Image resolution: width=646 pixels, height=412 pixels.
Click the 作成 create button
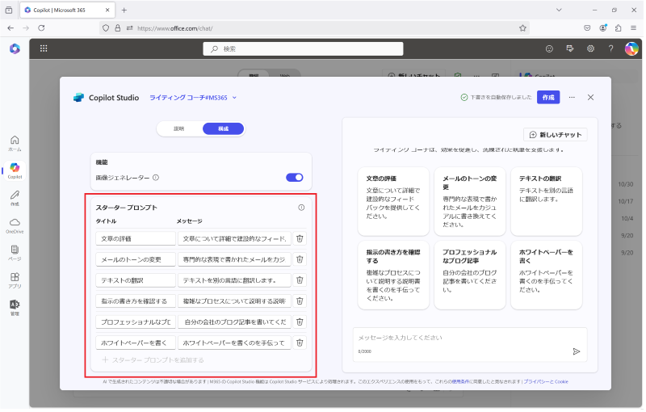click(548, 97)
